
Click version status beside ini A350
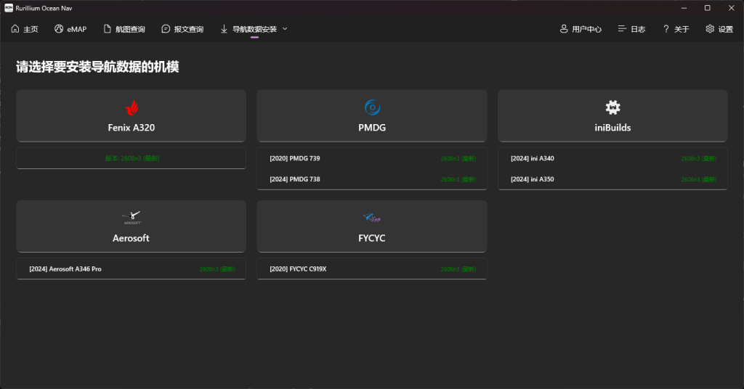[x=698, y=179]
